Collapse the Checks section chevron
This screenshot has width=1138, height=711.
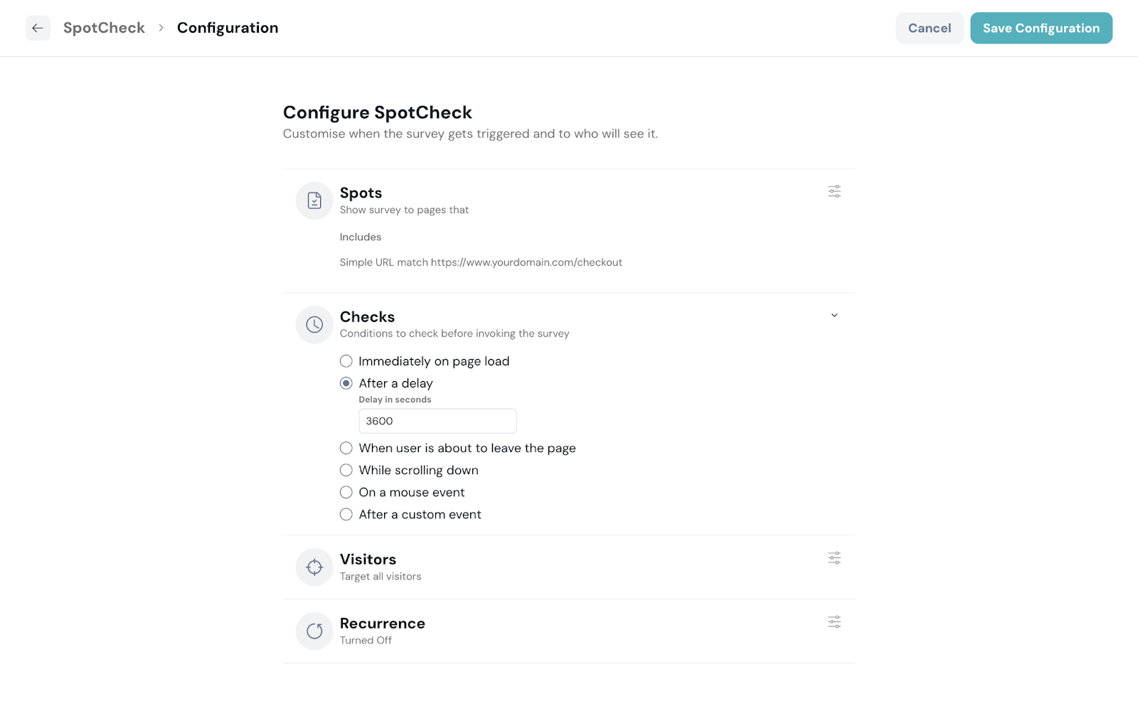(x=834, y=316)
